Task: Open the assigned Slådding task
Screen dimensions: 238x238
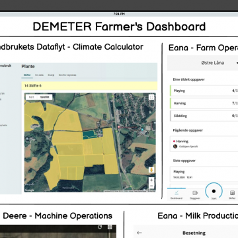Action: click(204, 116)
